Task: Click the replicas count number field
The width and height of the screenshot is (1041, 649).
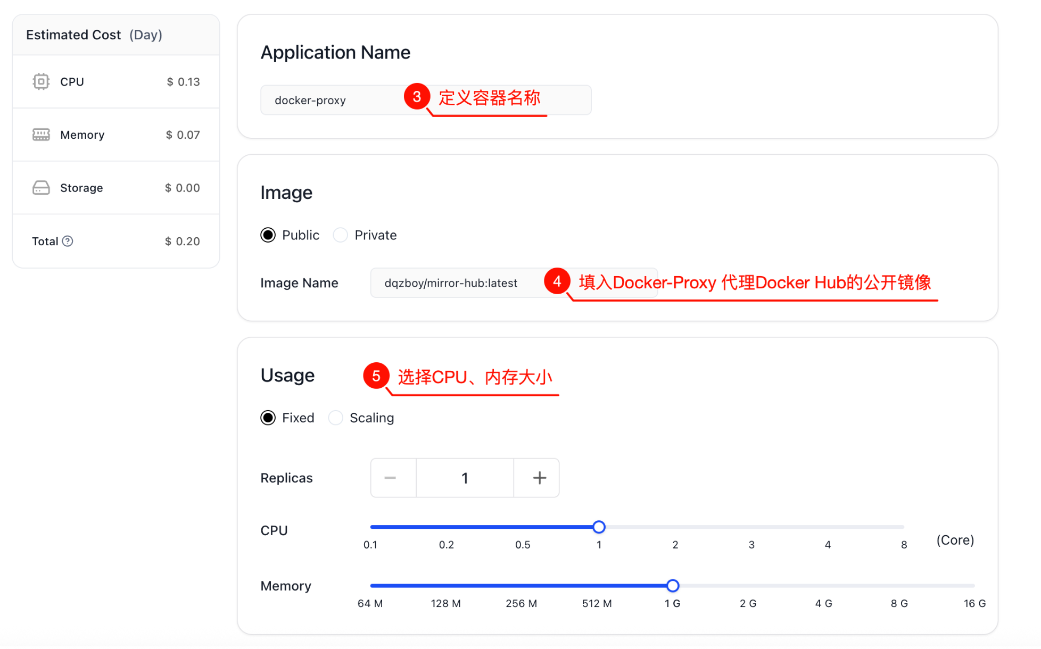Action: (465, 478)
